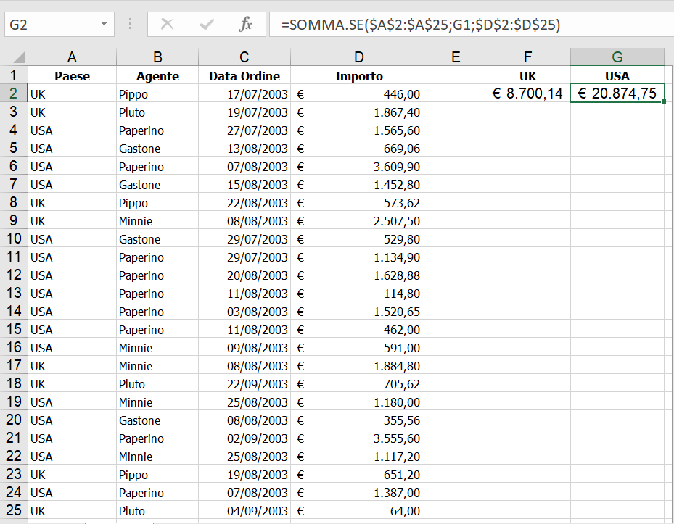Select the amount cell 1.387,00

[x=359, y=492]
